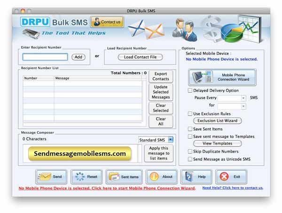Enable Save sent message to Templates
Viewport: 282px width, 213px height.
190,137
